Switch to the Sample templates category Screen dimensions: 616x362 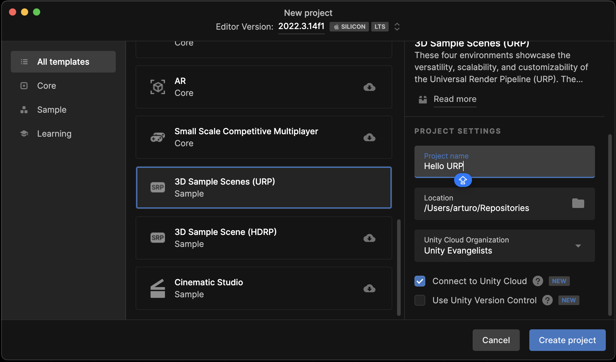52,110
